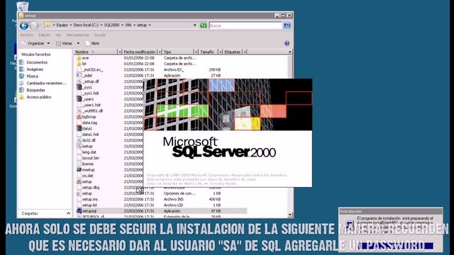454x255 pixels.
Task: Select the _user1.hdr file
Action: [x=92, y=105]
